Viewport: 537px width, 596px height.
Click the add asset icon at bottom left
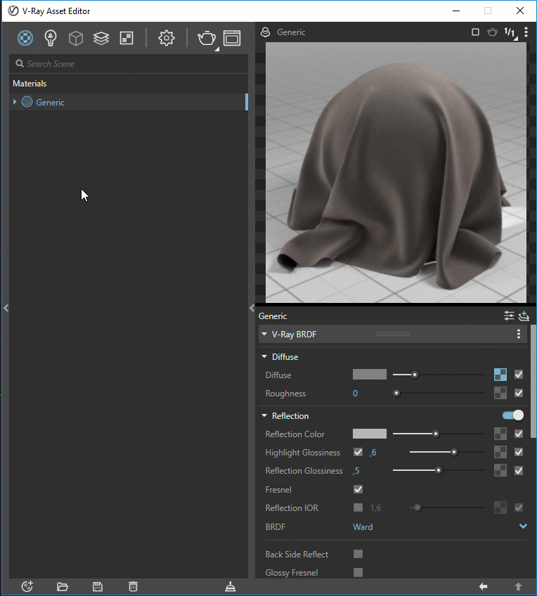[x=27, y=586]
